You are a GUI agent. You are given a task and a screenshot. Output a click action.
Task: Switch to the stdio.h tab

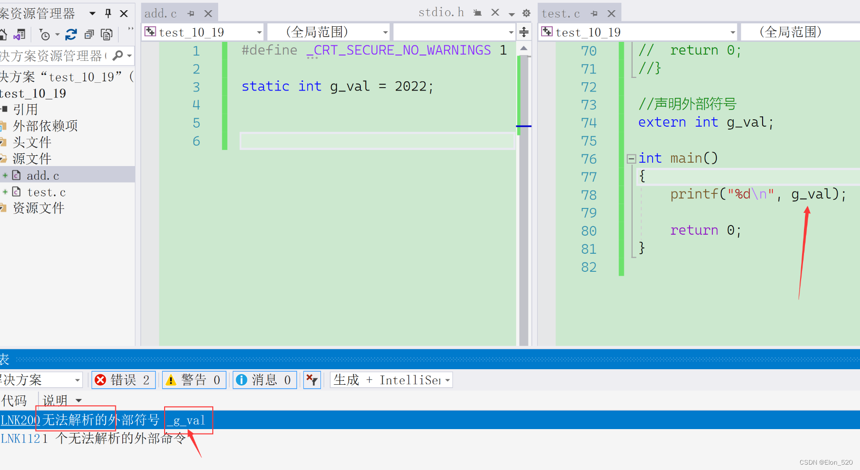(441, 12)
